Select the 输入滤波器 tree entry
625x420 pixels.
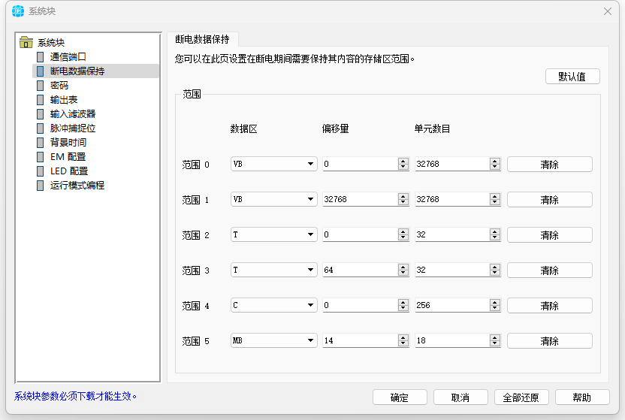[72, 114]
